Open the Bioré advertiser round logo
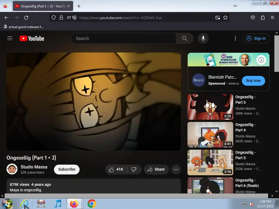Screen dimensions: 279x209 [x=198, y=80]
